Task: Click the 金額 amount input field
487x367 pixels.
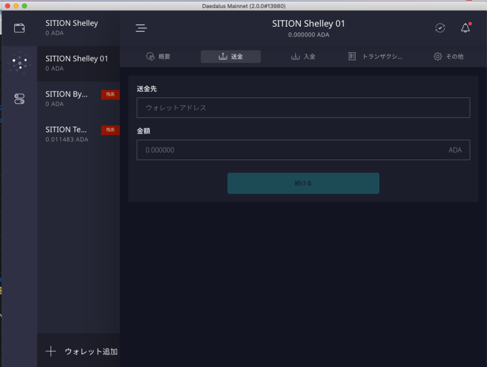Action: [303, 150]
